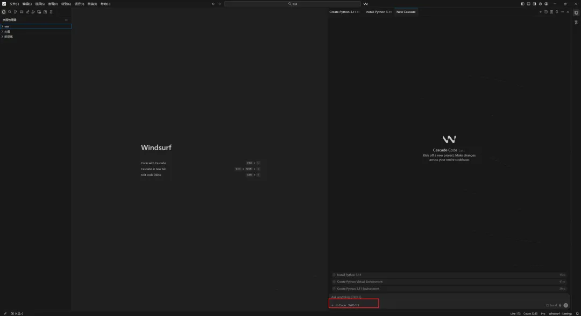The width and height of the screenshot is (581, 316).
Task: Select the Cascade icon on right edge bar
Action: click(576, 12)
